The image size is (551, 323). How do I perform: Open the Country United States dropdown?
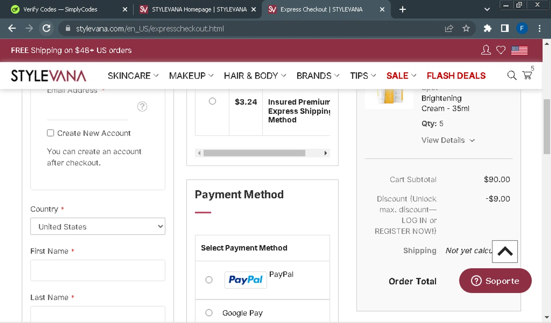[x=98, y=226]
